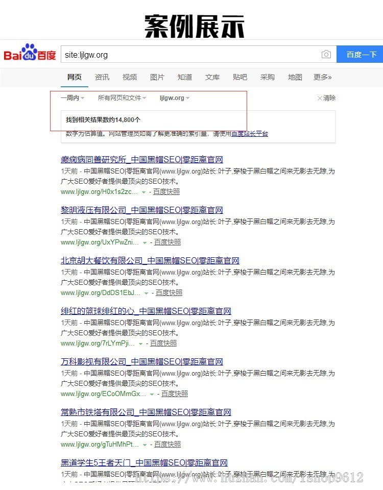Open the 所有网页和文件 filter dropdown
This screenshot has width=383, height=490.
coord(122,98)
